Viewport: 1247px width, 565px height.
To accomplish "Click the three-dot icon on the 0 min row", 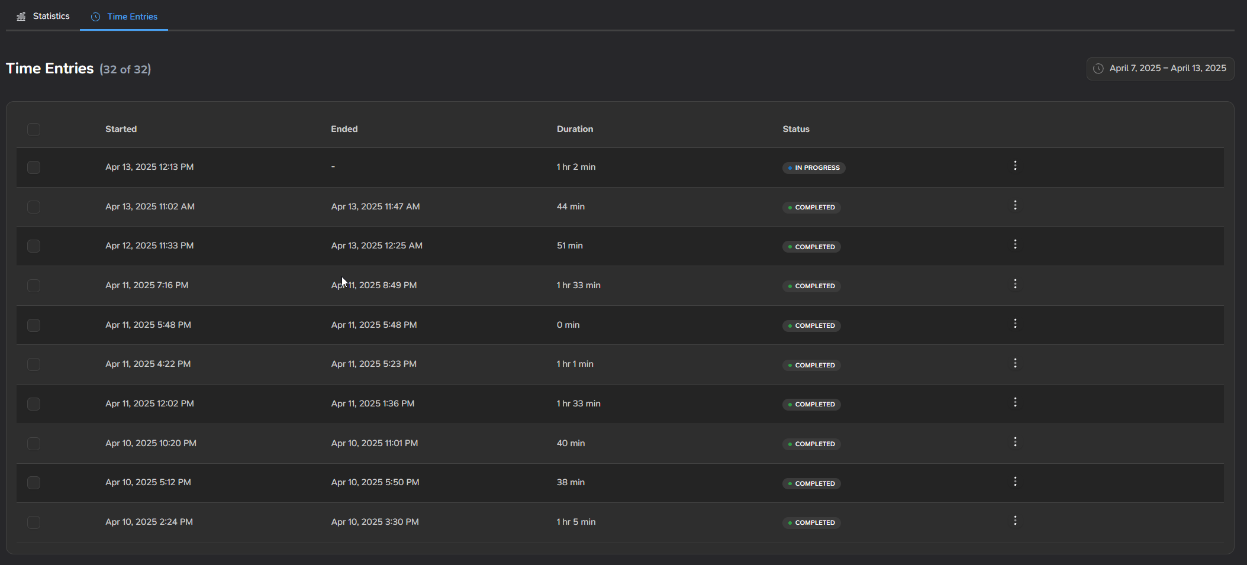I will point(1015,323).
